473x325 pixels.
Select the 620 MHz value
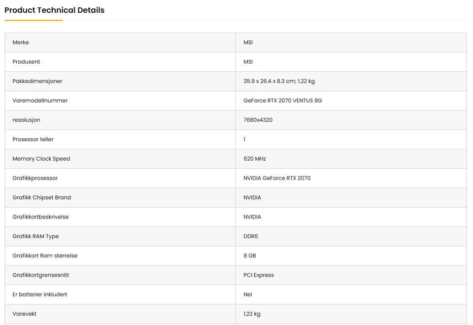click(x=255, y=159)
